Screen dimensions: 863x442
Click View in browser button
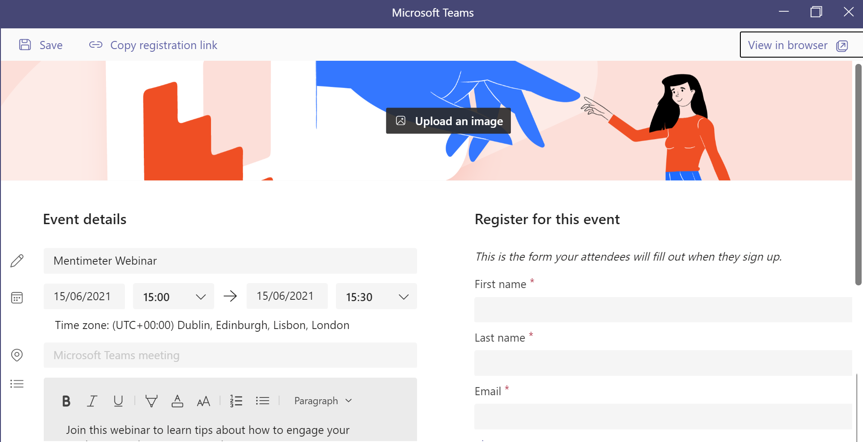801,45
